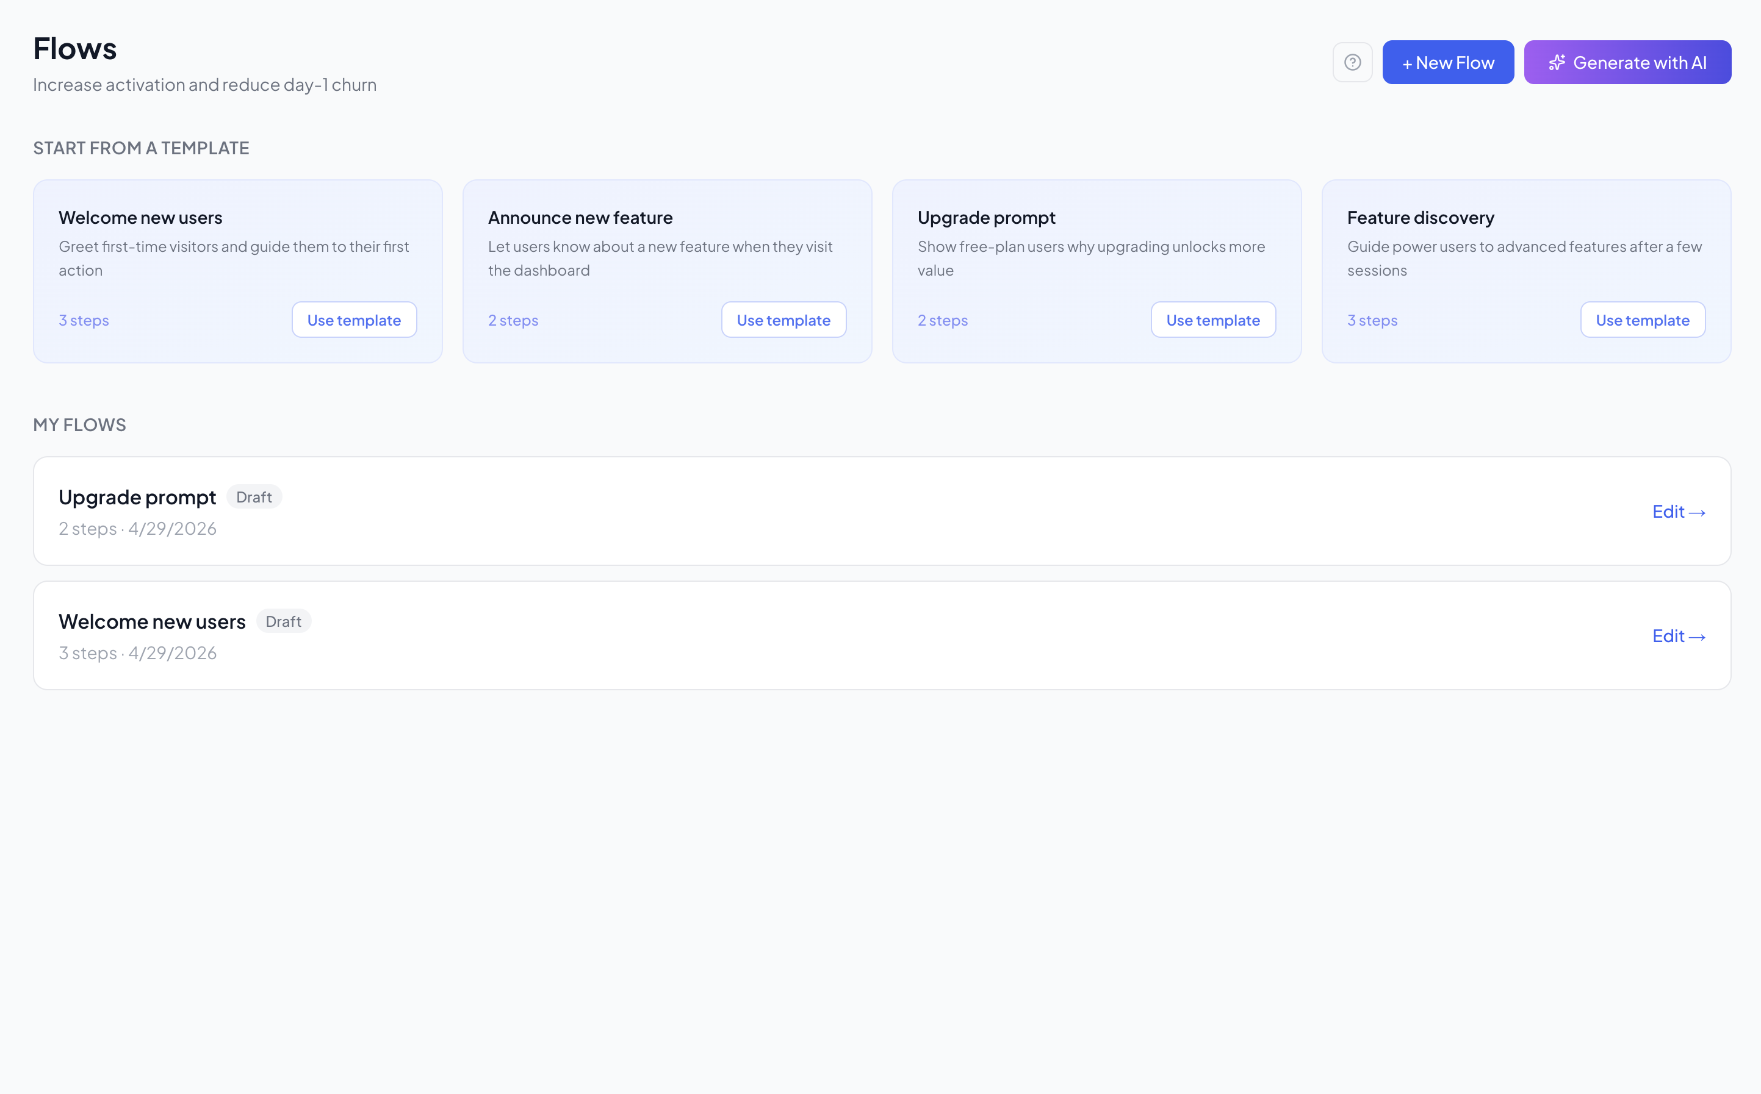
Task: Click Draft badge on Upgrade prompt flow
Action: click(x=254, y=497)
